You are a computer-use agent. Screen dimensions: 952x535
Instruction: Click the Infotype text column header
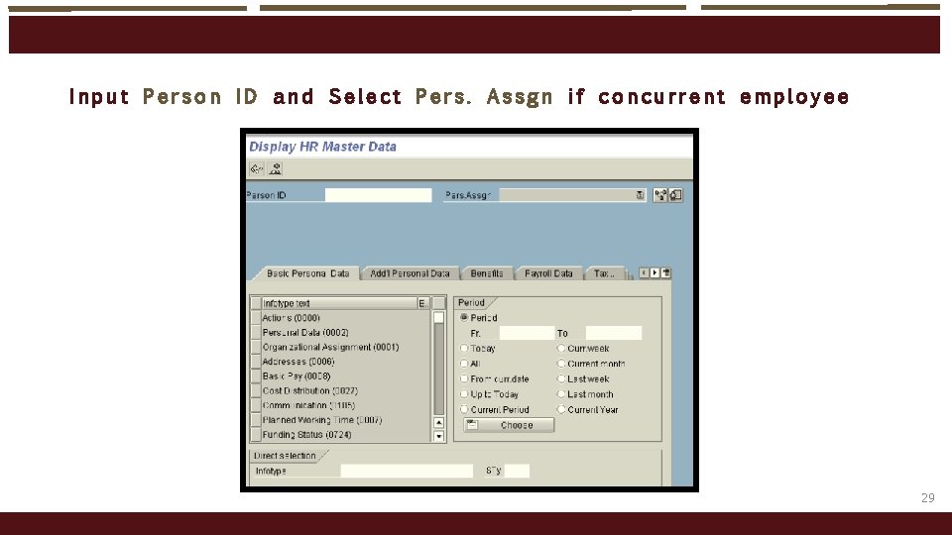click(339, 303)
